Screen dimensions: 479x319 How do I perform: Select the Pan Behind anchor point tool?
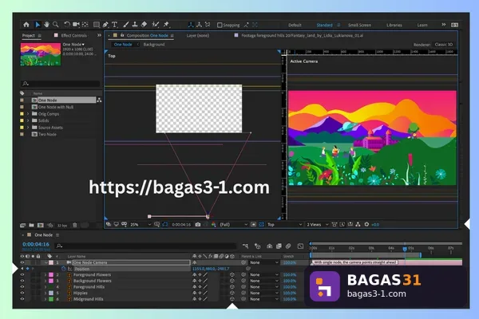[x=85, y=25]
